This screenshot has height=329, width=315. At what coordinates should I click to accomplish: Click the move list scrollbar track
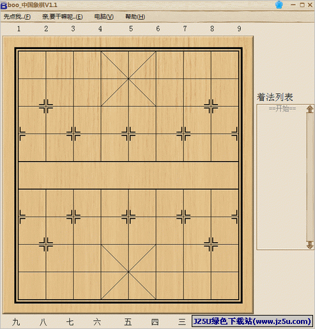click(310, 177)
